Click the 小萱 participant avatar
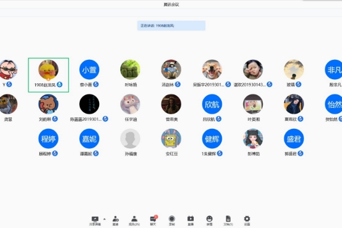Screen dimensions: 342x228 [x=89, y=70]
